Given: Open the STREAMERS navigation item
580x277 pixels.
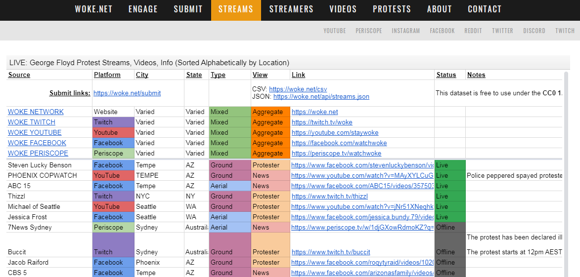Looking at the screenshot, I should 291,9.
